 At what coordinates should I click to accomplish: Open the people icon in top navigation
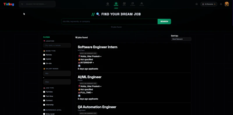pyautogui.click(x=142, y=4)
